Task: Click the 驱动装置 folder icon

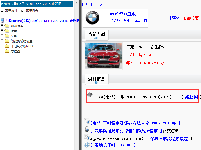Action: tap(7, 26)
